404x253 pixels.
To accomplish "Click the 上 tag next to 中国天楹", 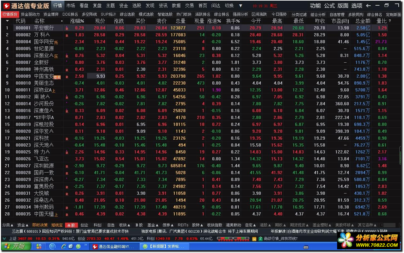I will [x=56, y=214].
